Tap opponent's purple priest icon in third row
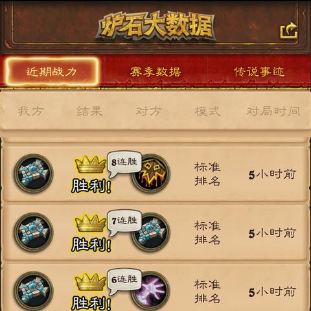Viewport: 311px width, 311px height. (x=151, y=291)
